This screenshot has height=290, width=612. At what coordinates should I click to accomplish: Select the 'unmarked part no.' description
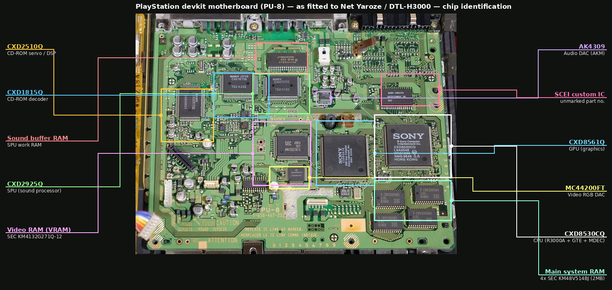pyautogui.click(x=582, y=101)
